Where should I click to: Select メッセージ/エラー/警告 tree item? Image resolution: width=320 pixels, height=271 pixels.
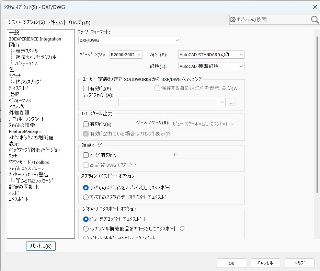click(28, 175)
